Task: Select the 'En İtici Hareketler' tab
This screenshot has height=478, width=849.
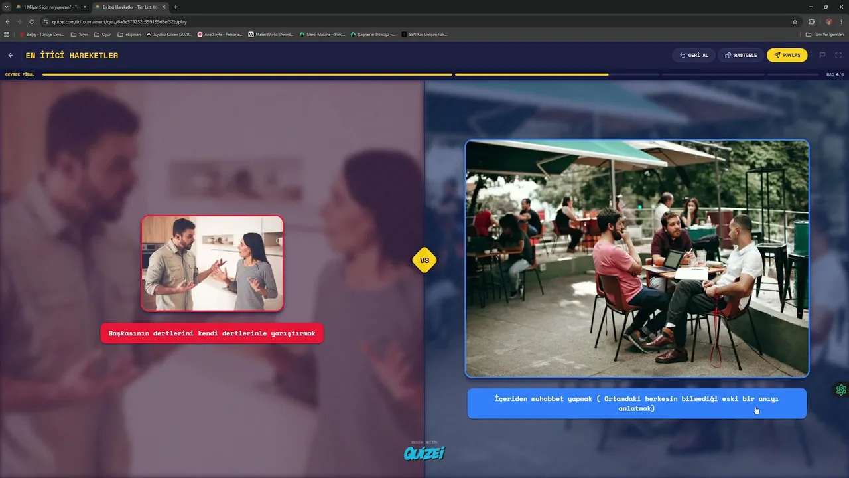Action: (130, 7)
